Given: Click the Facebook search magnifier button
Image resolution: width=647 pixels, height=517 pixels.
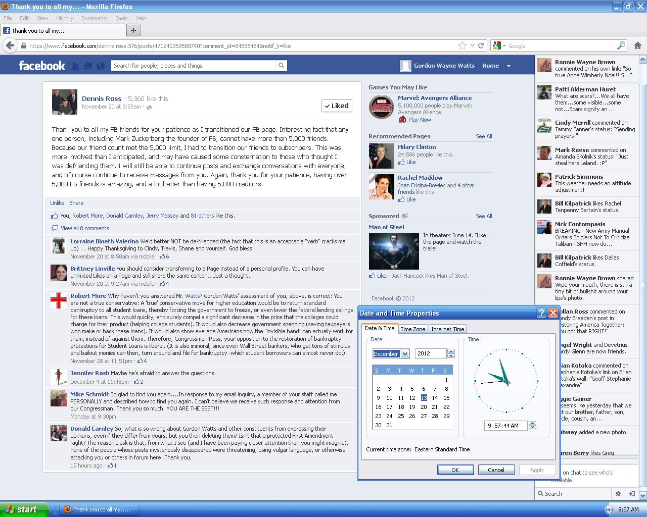Looking at the screenshot, I should (x=281, y=66).
